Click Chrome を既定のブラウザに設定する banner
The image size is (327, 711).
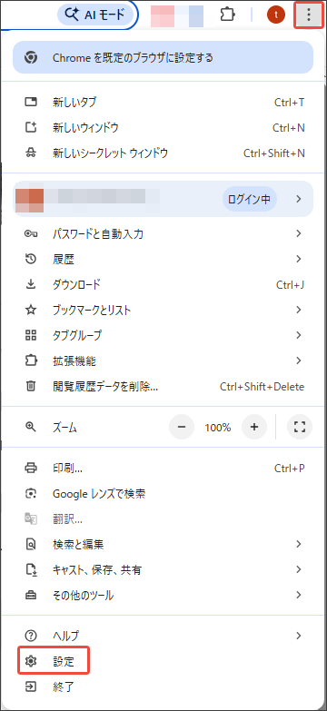point(163,57)
